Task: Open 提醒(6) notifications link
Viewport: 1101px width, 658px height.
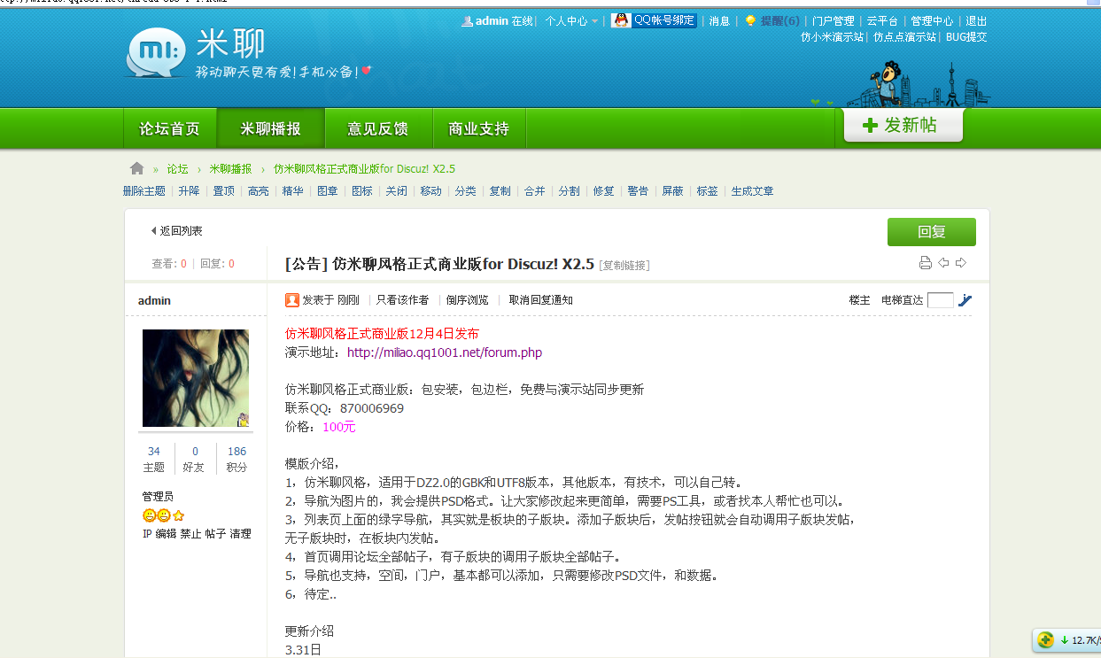Action: 779,21
